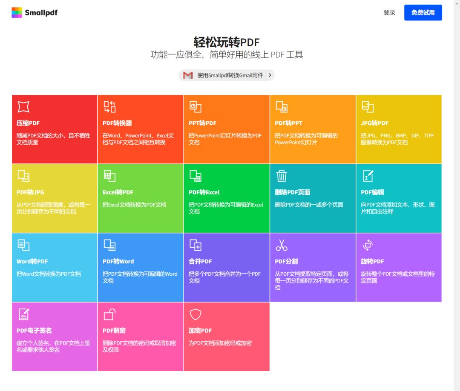This screenshot has height=391, width=460.
Task: Select the PDF电子签名 signature icon
Action: [23, 314]
